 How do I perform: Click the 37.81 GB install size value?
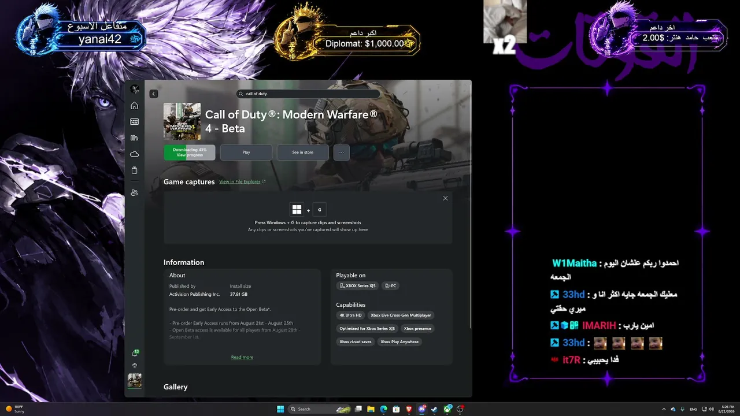(239, 294)
